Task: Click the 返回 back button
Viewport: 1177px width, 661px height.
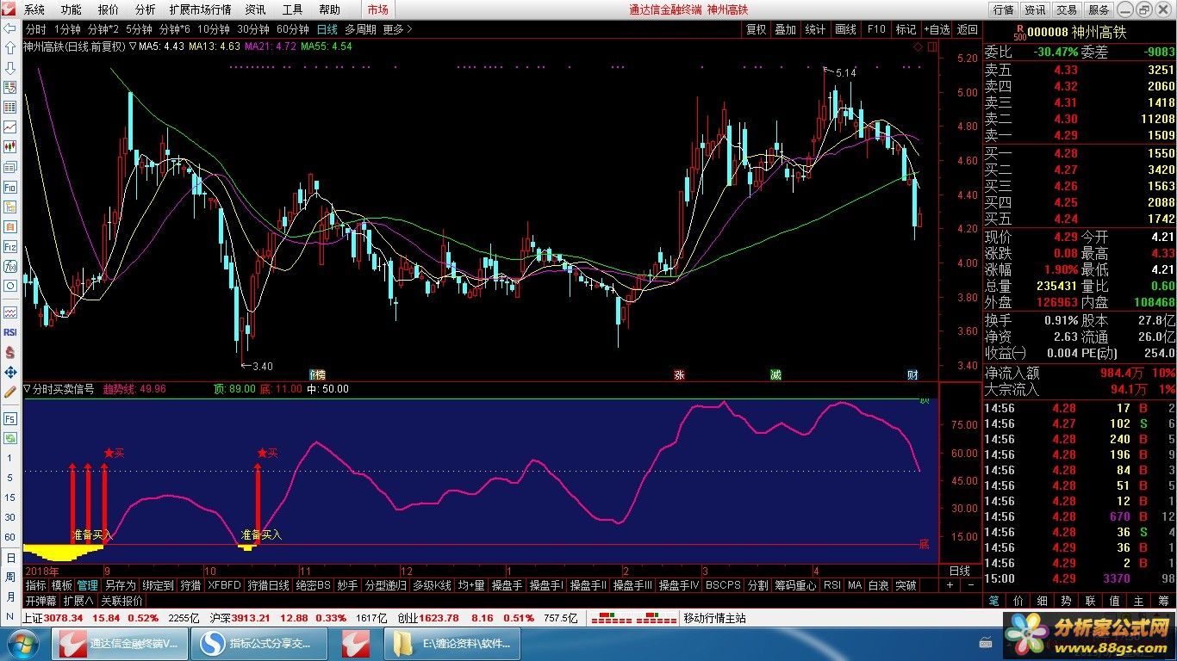Action: click(x=967, y=28)
